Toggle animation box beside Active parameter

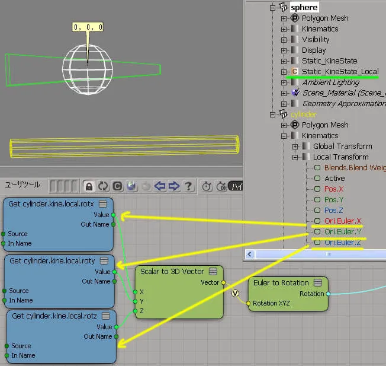point(317,179)
